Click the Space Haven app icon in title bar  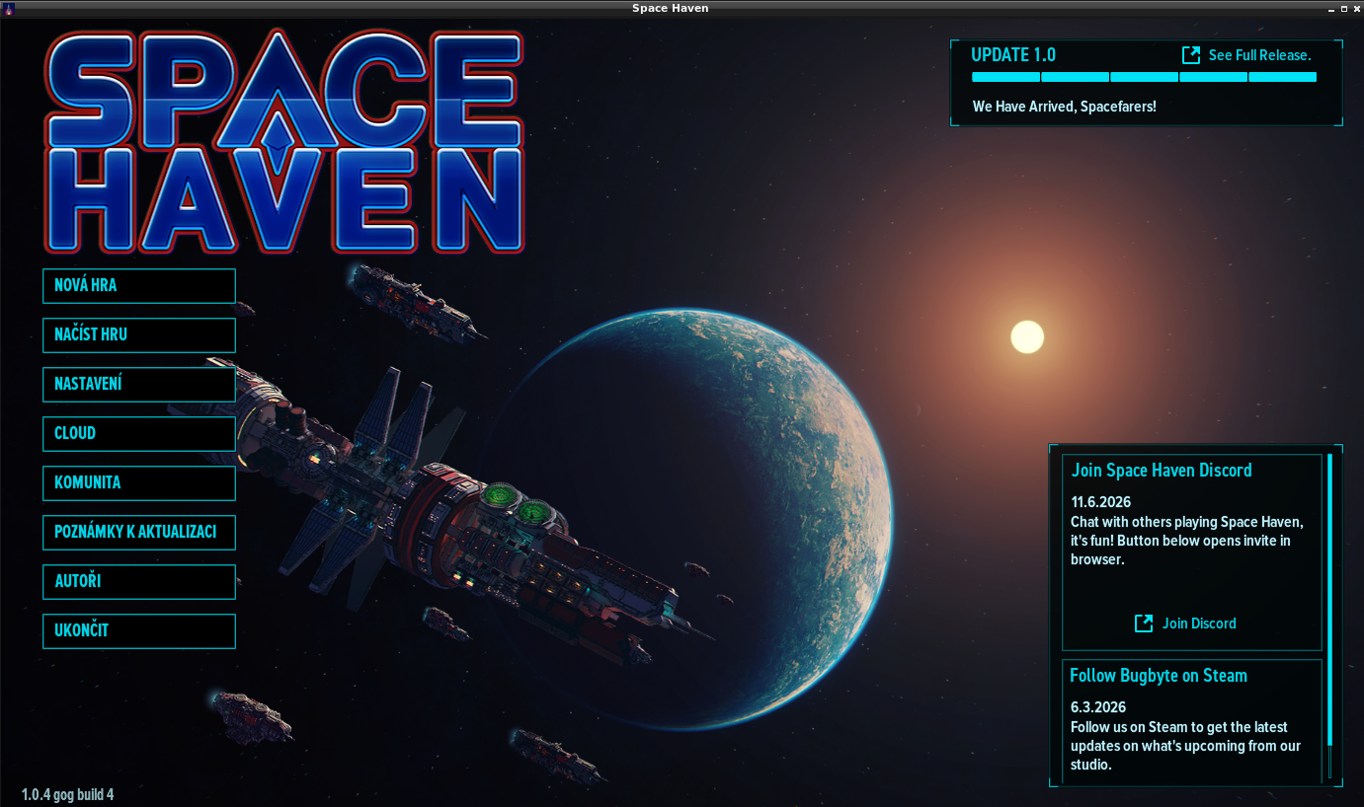click(x=9, y=8)
